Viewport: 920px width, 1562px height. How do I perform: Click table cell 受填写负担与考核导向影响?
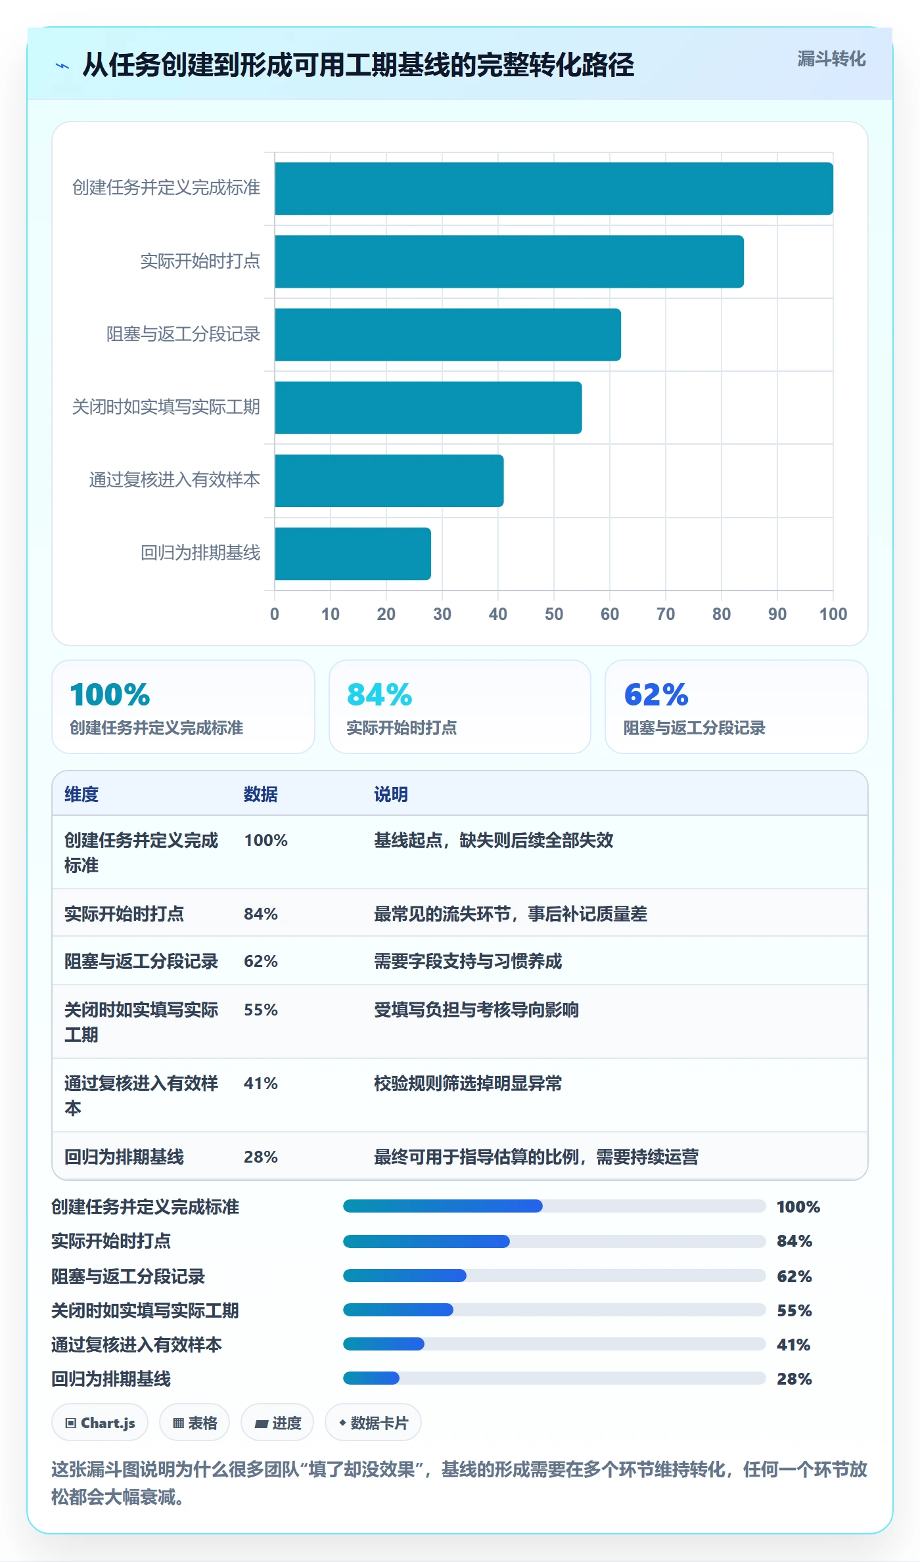pyautogui.click(x=476, y=1010)
